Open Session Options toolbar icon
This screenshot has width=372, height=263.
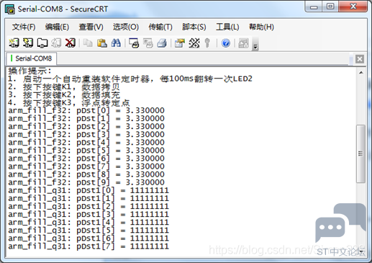pos(180,43)
